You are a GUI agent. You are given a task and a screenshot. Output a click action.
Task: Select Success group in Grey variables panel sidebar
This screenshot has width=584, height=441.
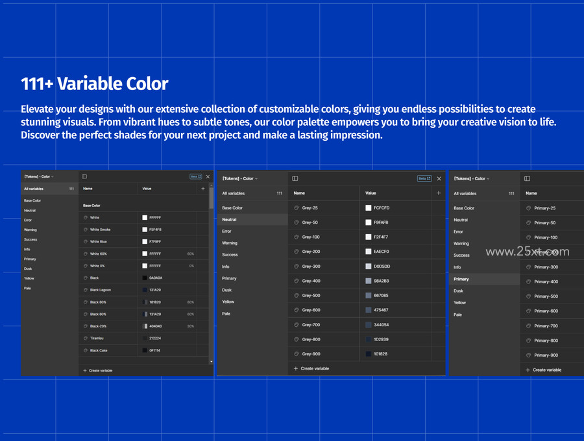230,255
